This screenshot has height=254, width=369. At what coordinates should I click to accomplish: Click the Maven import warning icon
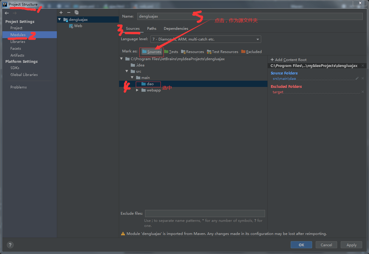click(x=123, y=234)
